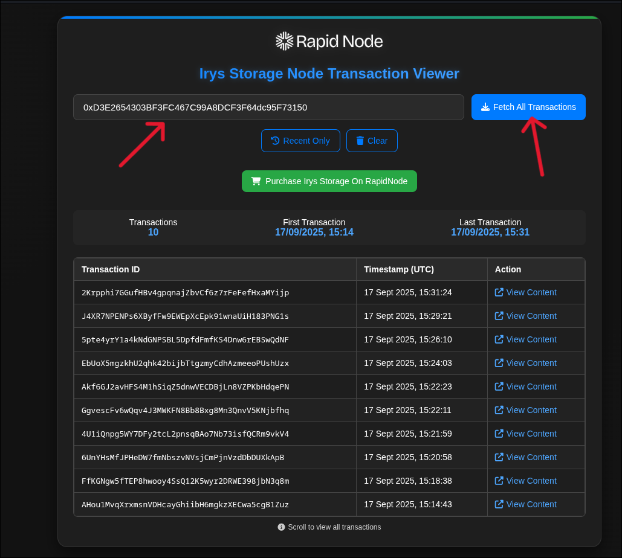Click the Recent Only button
Viewport: 622px width, 558px height.
300,141
